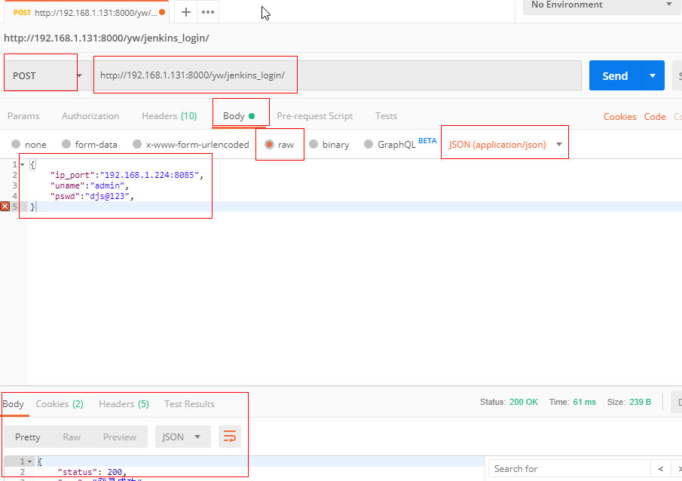This screenshot has height=481, width=682.
Task: Open the Tests tab
Action: [387, 116]
